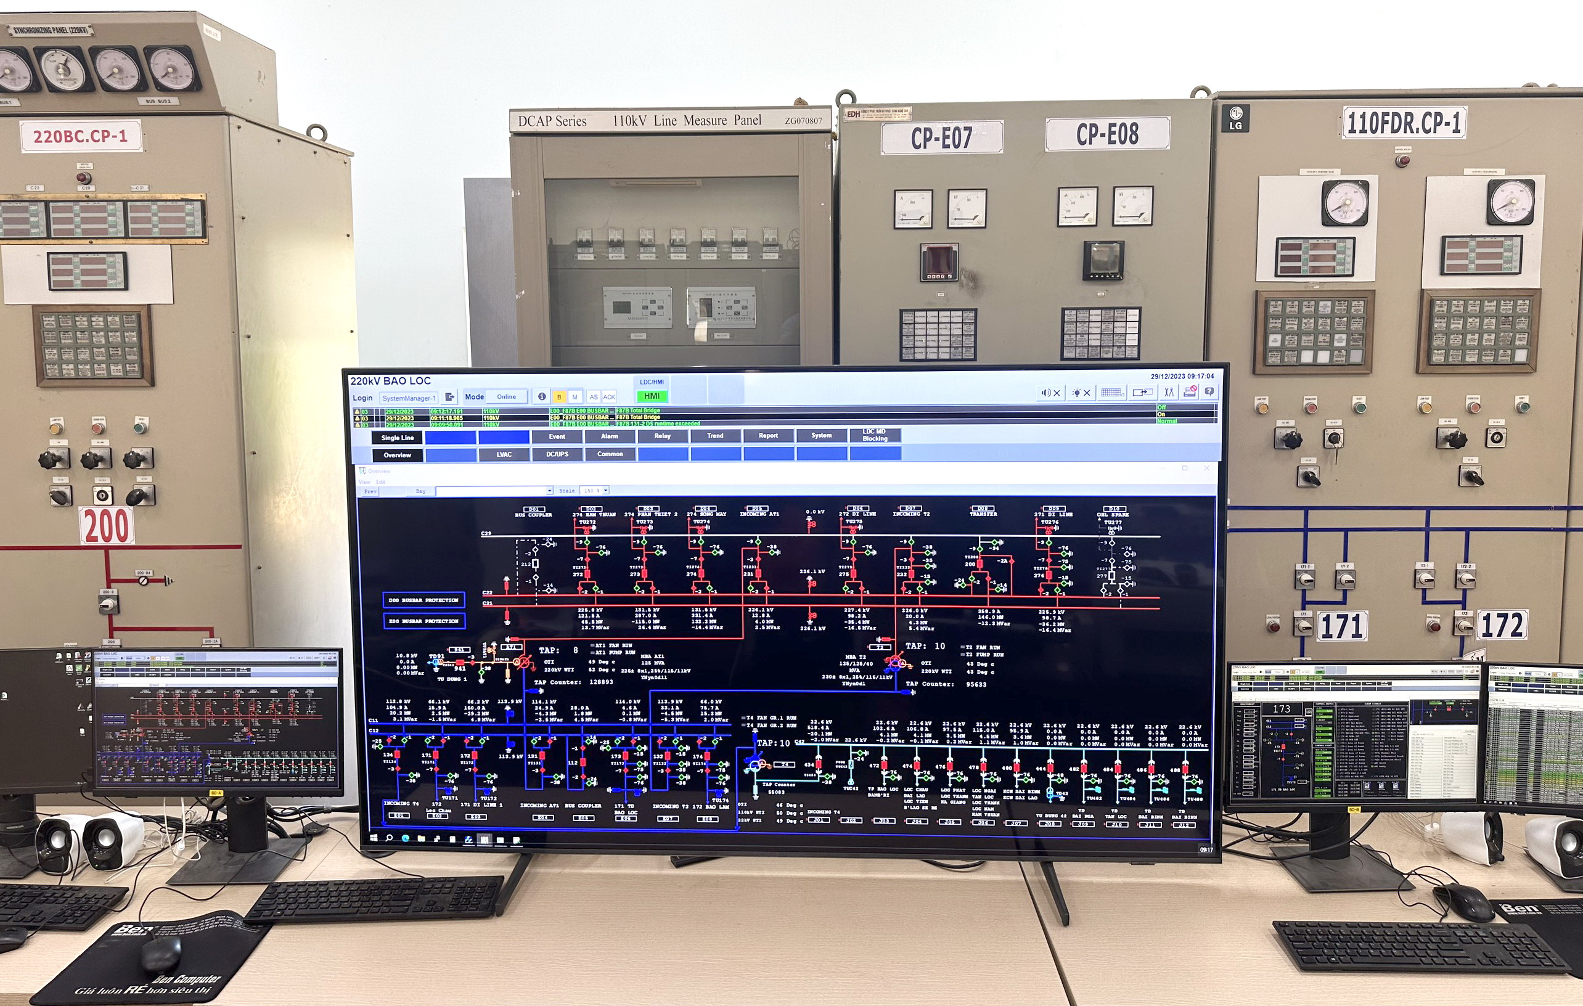
Task: Select 22kV breaker 434 symbol
Action: [819, 764]
